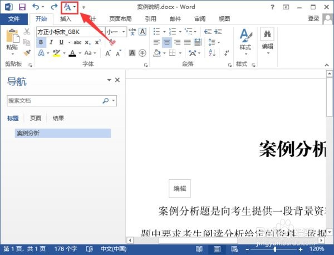This screenshot has height=255, width=334.
Task: Open the 编辑 find tools in ribbon
Action: (268, 41)
